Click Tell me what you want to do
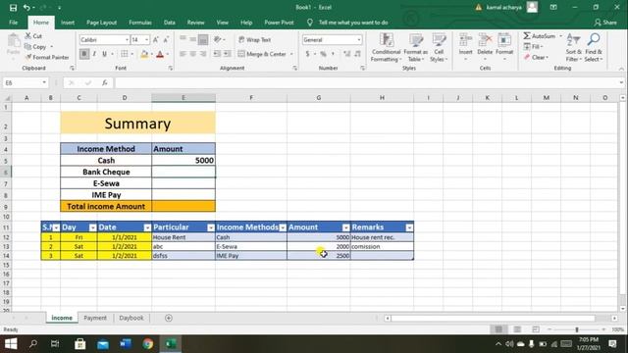Screen dimensions: 628x353 tap(353, 23)
